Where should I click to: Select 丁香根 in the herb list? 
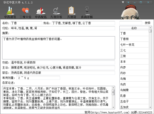134,39
